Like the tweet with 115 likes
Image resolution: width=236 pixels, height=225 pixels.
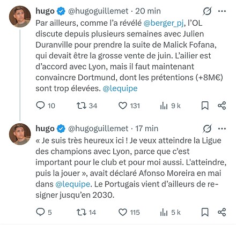coord(123,212)
